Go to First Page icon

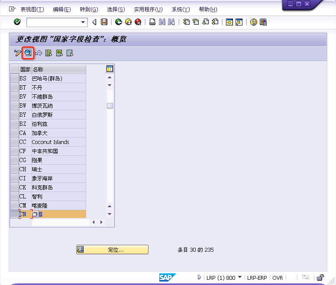click(186, 22)
